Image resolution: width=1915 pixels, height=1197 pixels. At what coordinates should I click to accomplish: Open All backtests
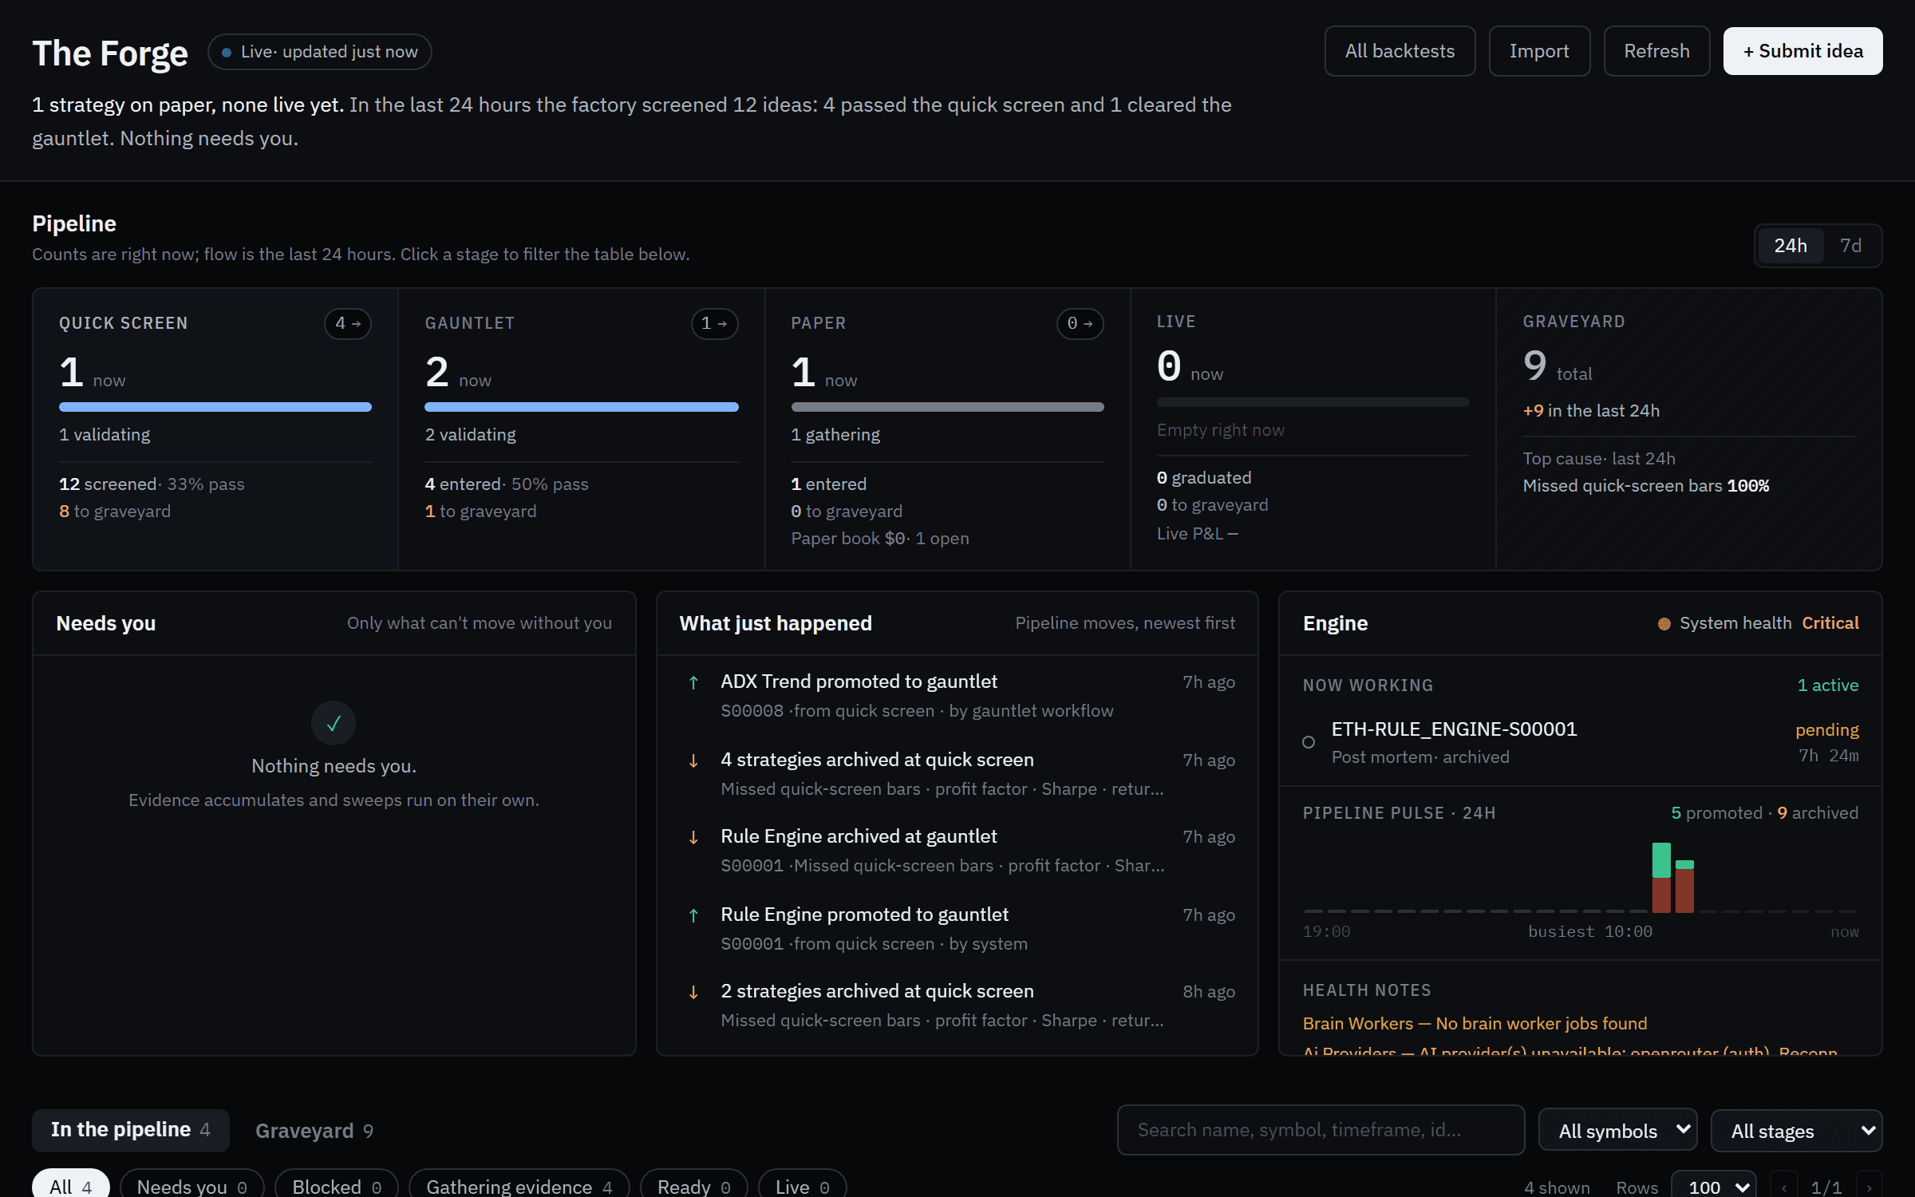[1400, 51]
